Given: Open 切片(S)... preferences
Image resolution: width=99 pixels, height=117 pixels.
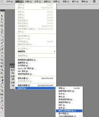Looking at the screenshot, I should coord(69,105).
